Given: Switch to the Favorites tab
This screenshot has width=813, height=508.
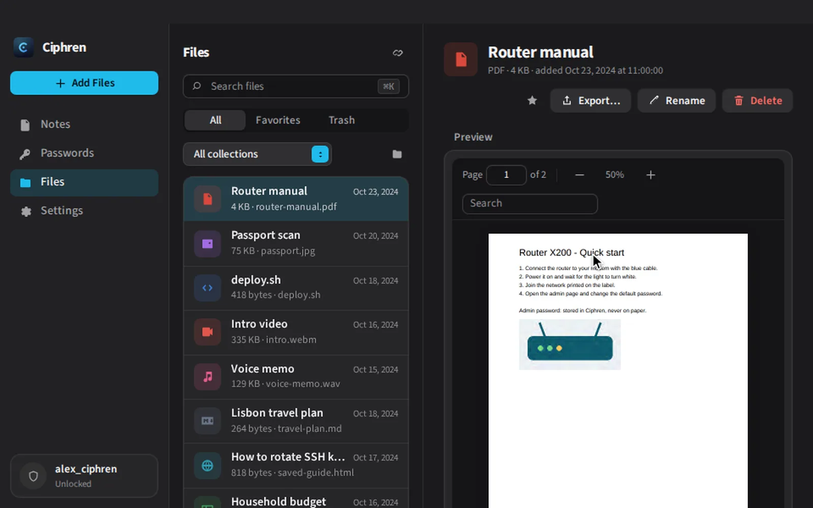Looking at the screenshot, I should [278, 120].
